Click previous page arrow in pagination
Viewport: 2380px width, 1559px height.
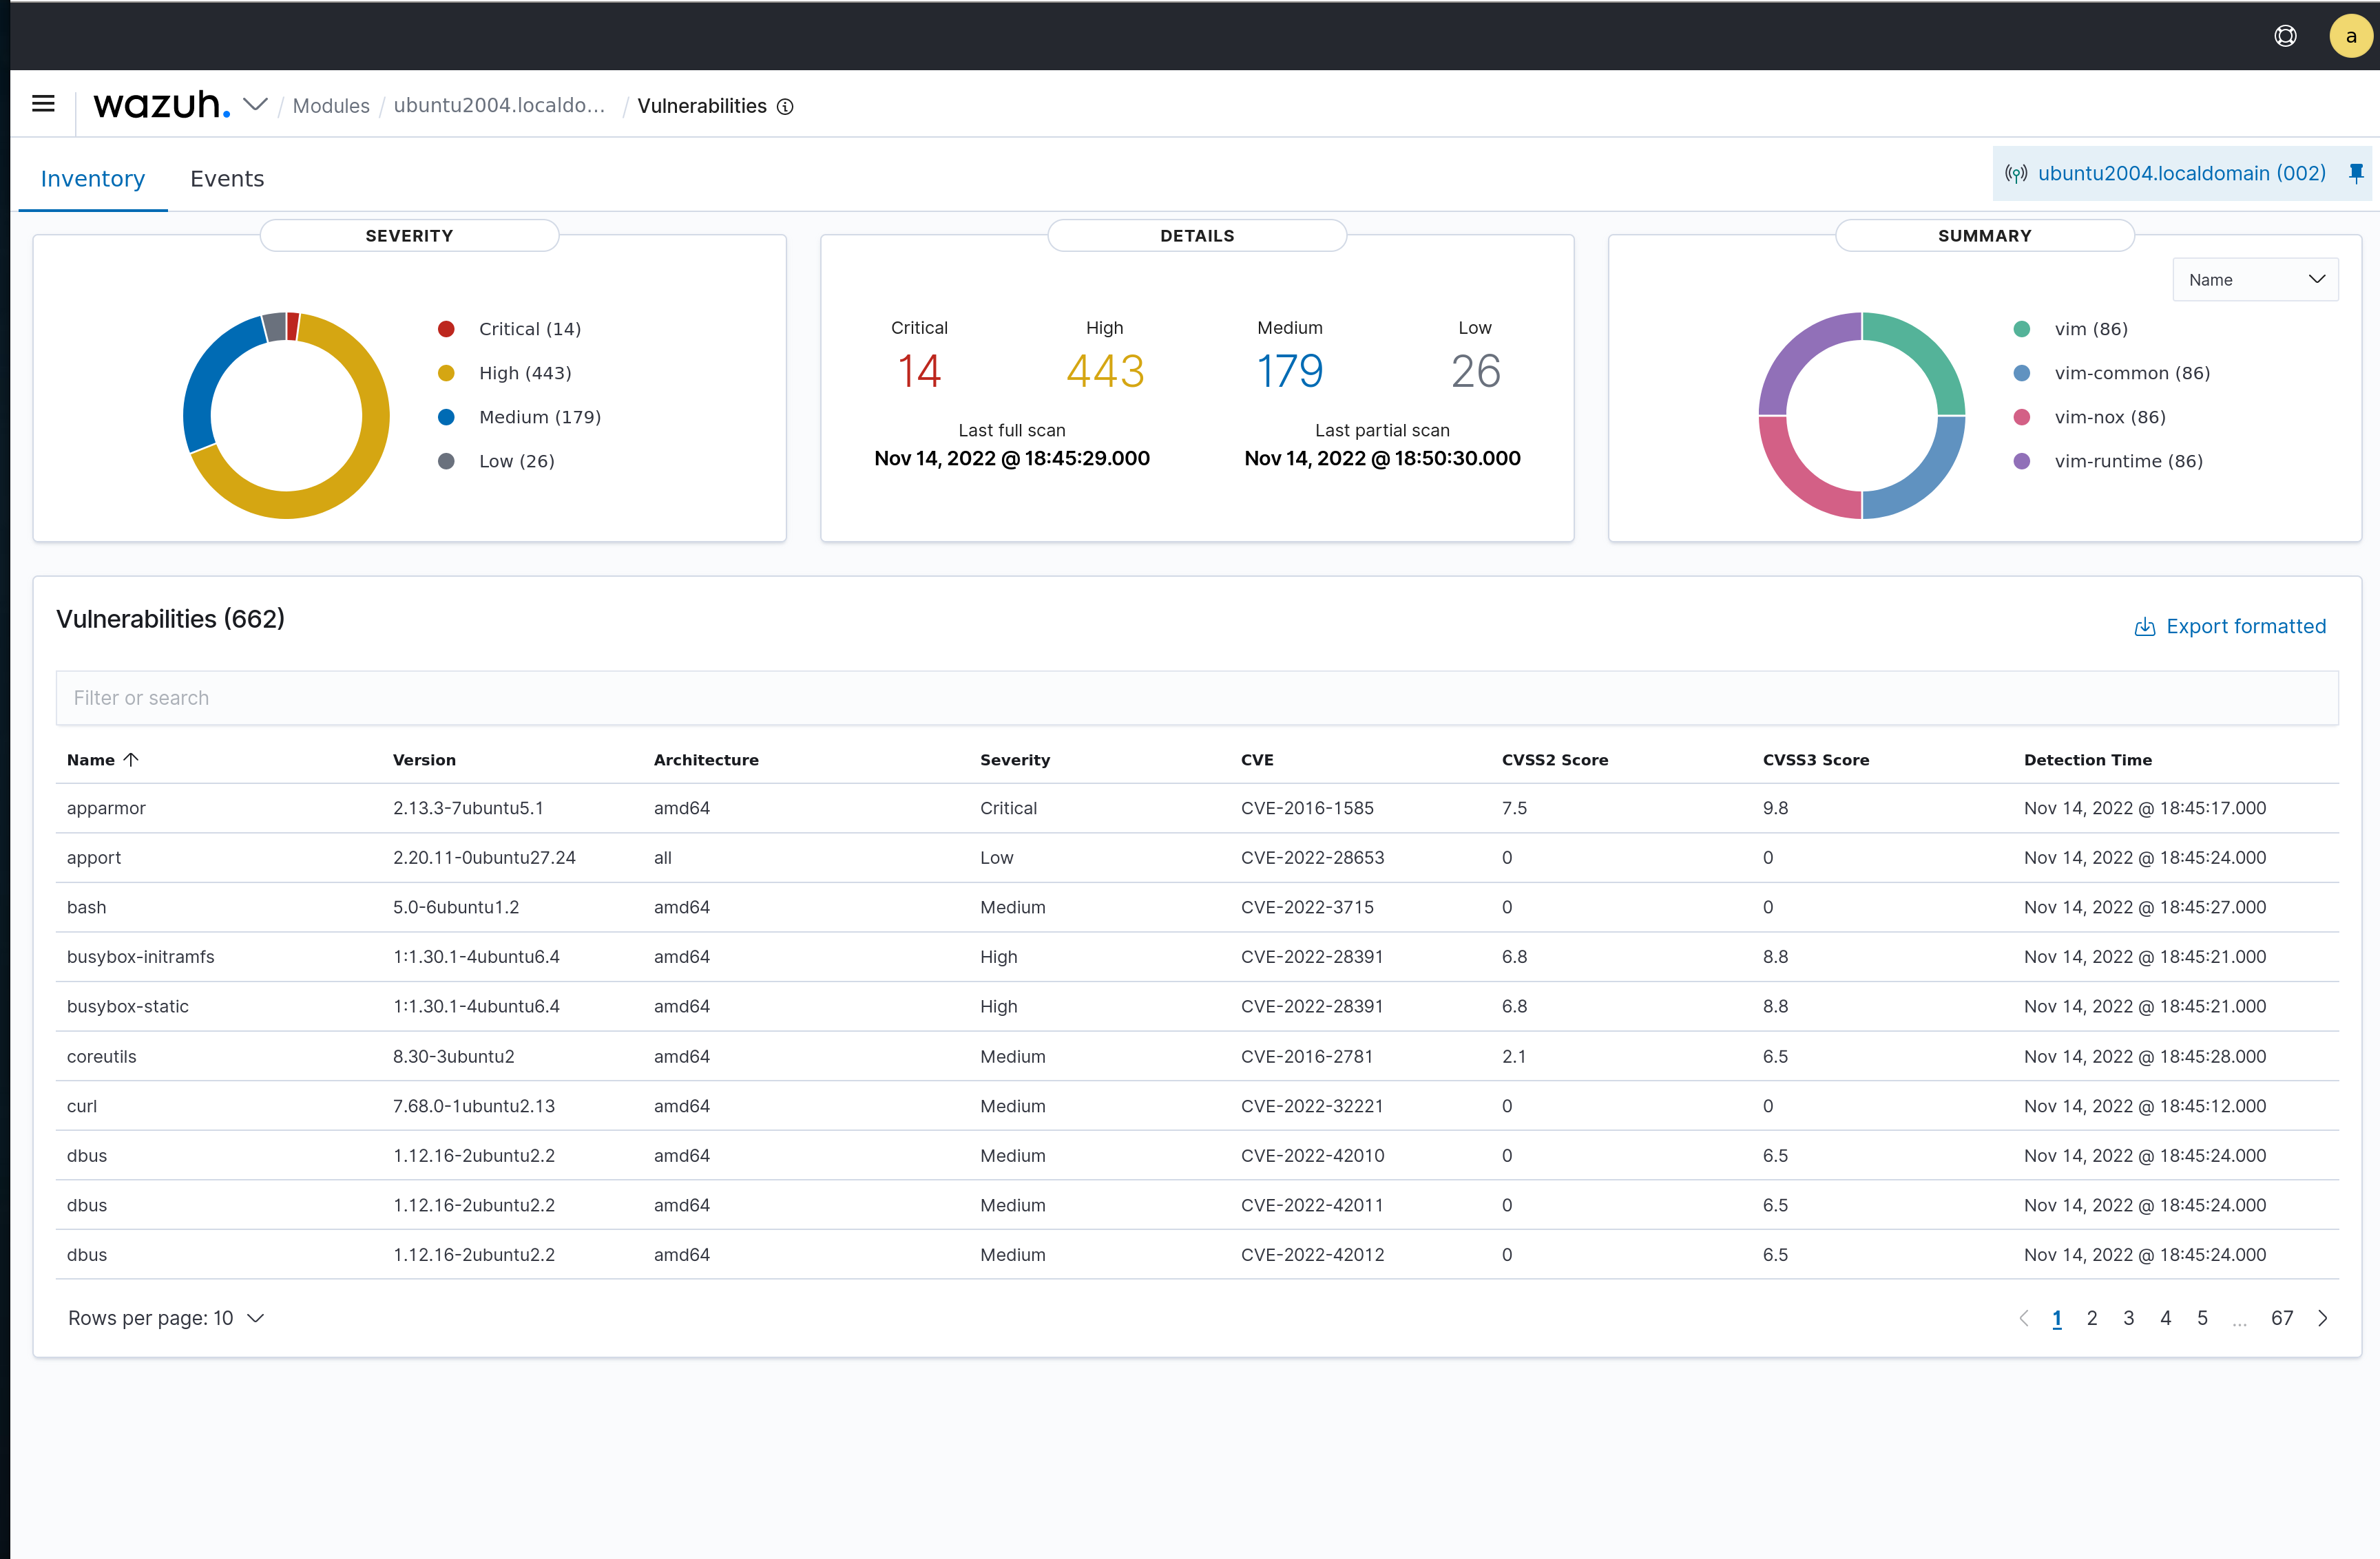(x=2024, y=1318)
